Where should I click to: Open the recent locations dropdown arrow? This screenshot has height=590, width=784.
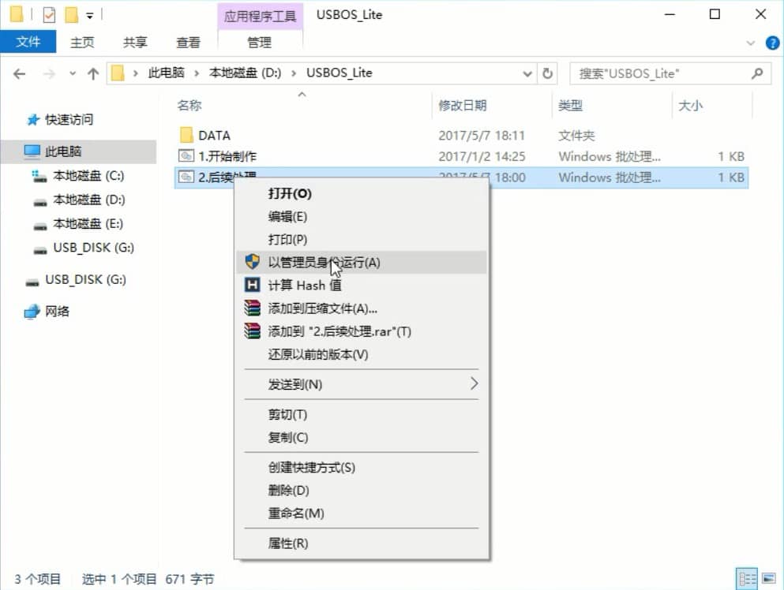click(73, 73)
